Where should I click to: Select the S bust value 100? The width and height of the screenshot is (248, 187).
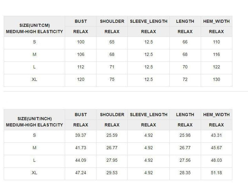point(81,42)
